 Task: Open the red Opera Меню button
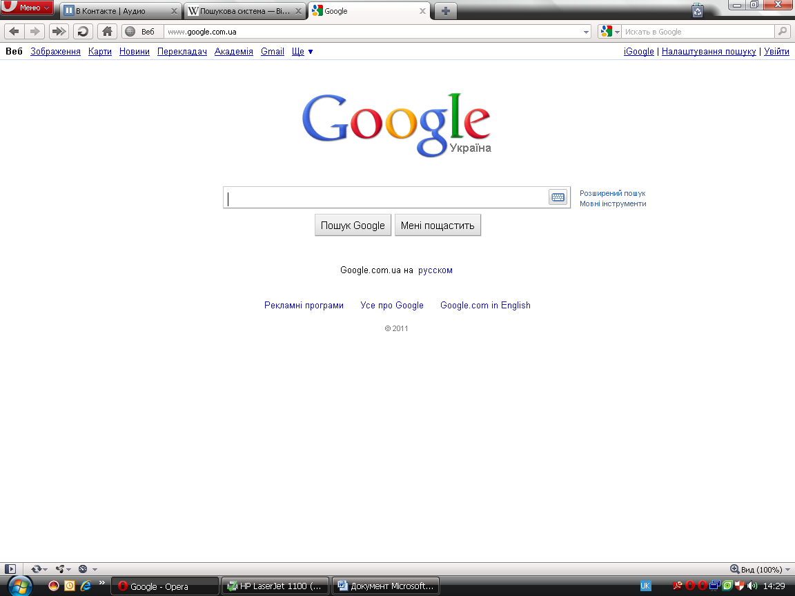coord(27,7)
